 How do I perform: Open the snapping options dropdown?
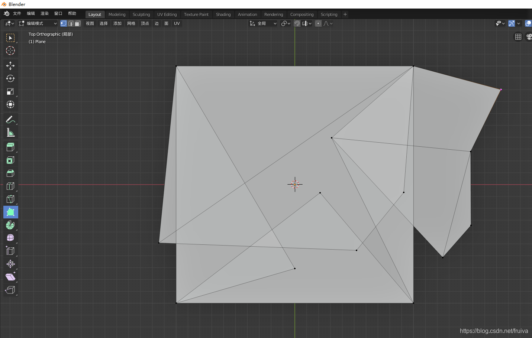[307, 23]
